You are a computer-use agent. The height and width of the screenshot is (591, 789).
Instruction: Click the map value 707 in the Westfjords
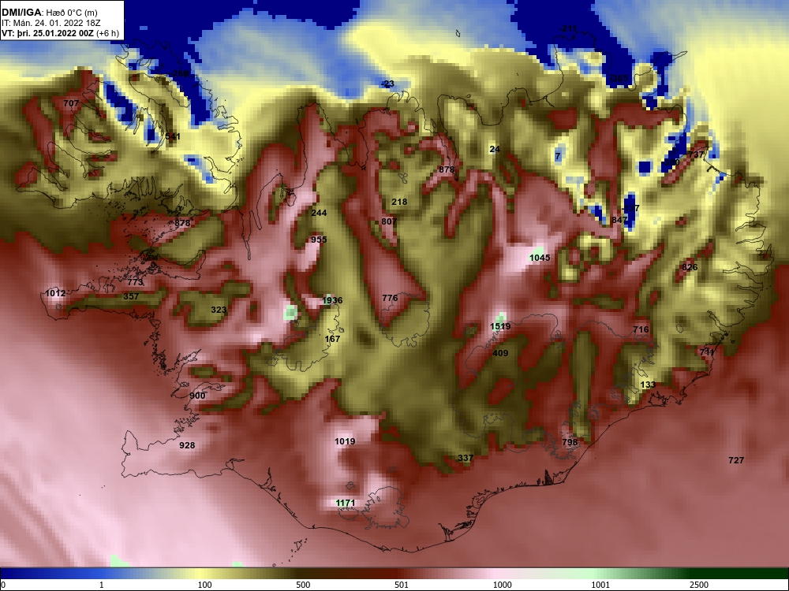coord(71,103)
